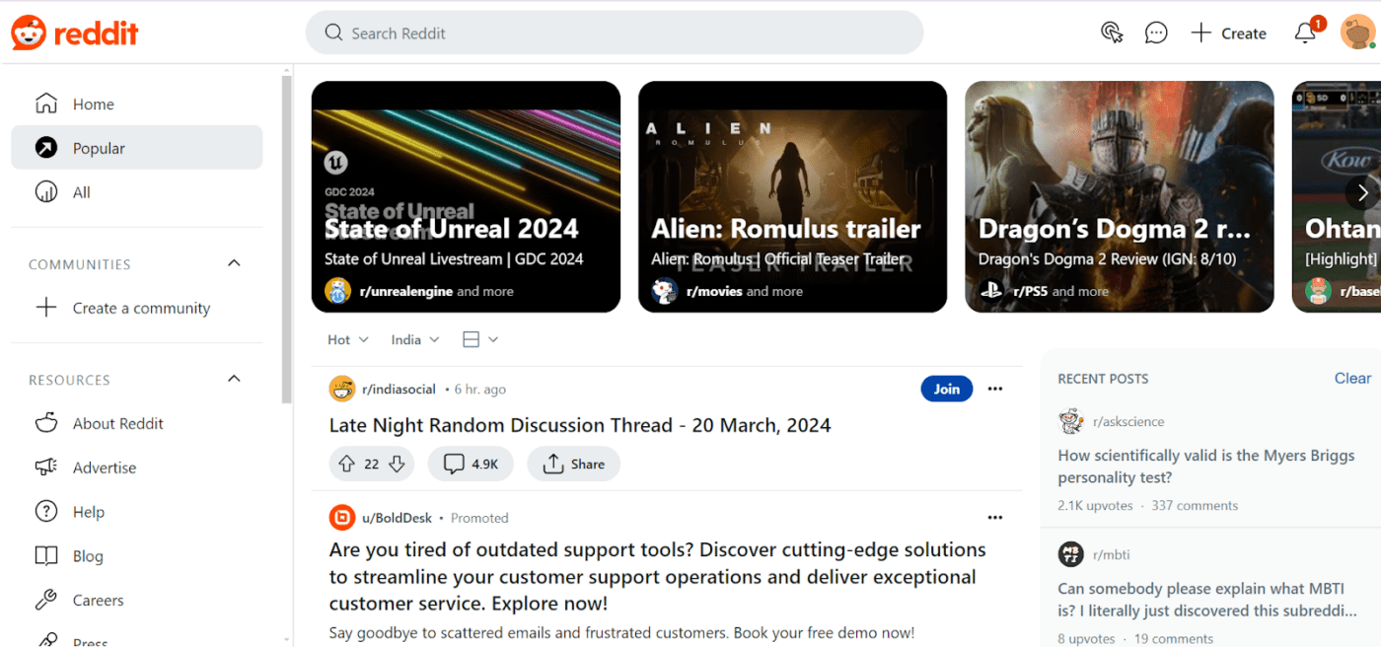Collapse the Resources section
The width and height of the screenshot is (1381, 647).
234,379
